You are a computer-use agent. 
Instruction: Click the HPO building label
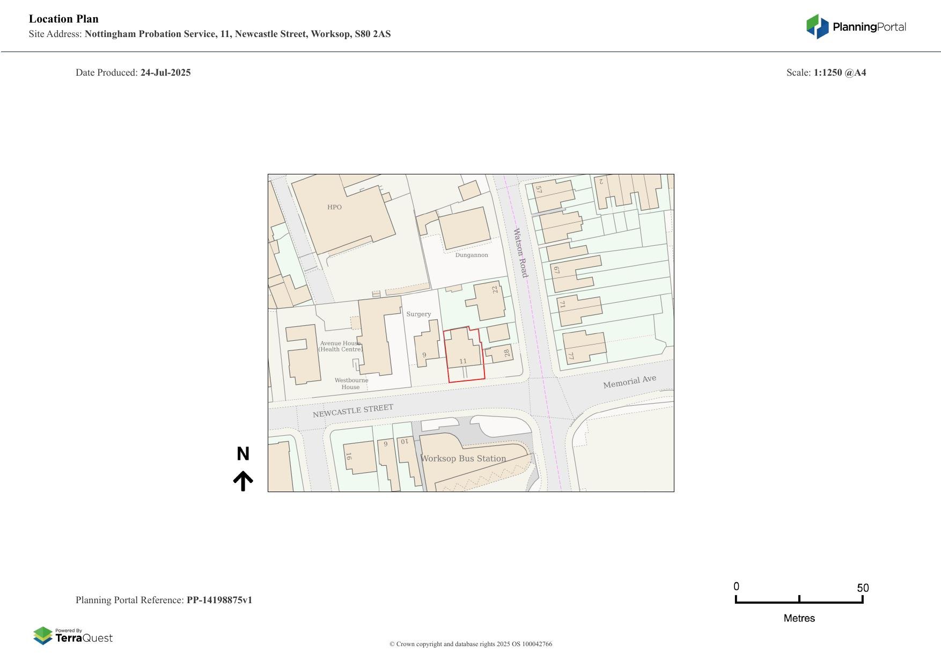click(x=334, y=207)
